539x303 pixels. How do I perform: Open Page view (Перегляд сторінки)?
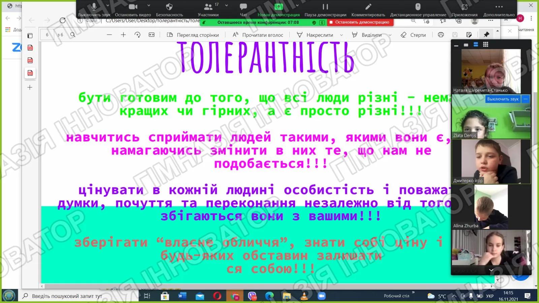point(193,35)
